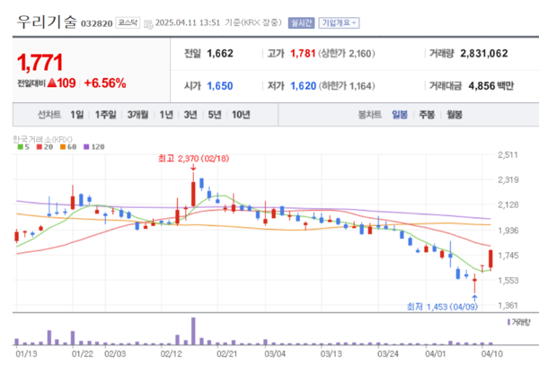Click the 우리기술 stock name heading
This screenshot has width=539, height=366.
coord(47,22)
